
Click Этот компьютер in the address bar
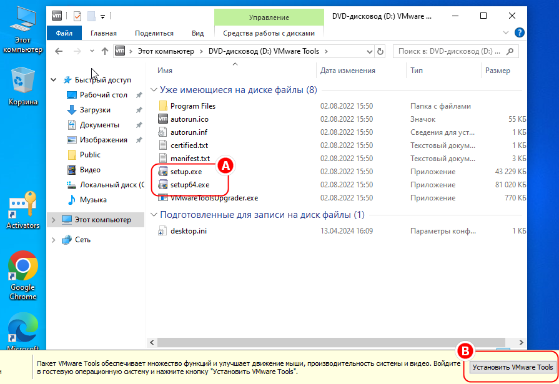(x=166, y=51)
